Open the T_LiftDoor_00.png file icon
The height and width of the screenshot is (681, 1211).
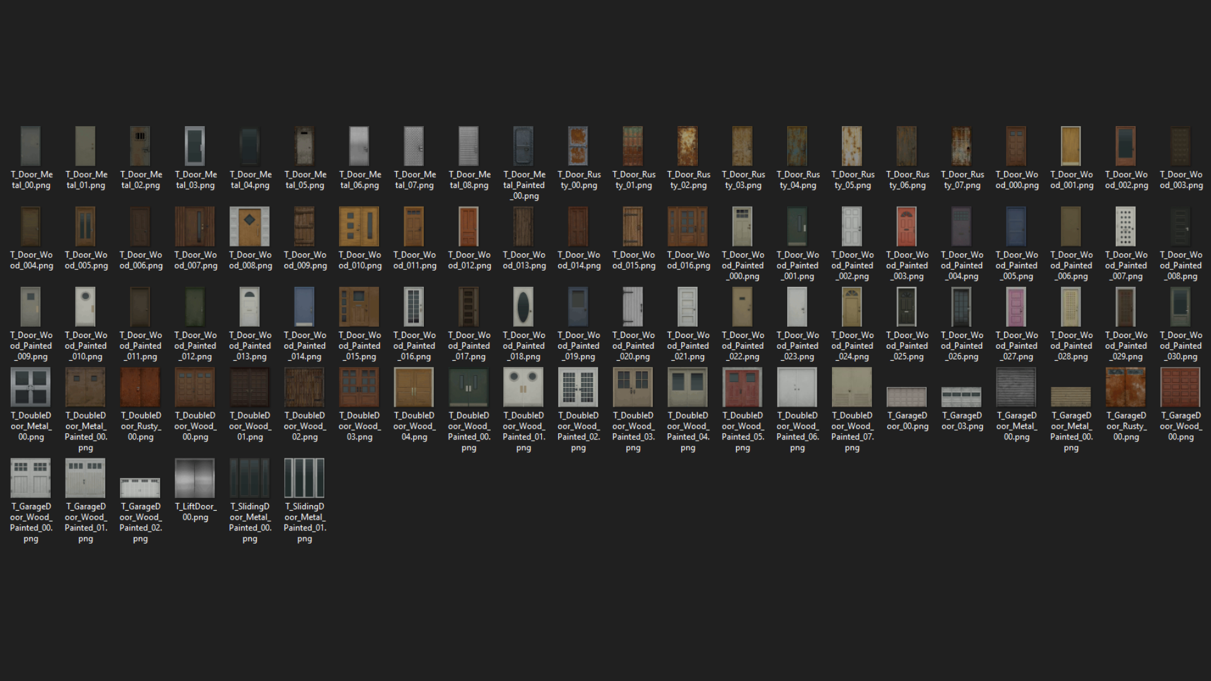tap(195, 479)
